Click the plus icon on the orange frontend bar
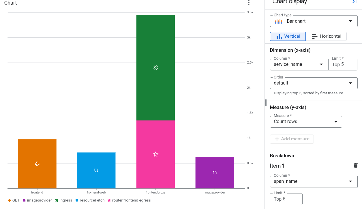362x209 pixels. tap(37, 164)
